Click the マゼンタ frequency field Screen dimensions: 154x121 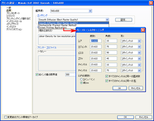tap(96, 47)
